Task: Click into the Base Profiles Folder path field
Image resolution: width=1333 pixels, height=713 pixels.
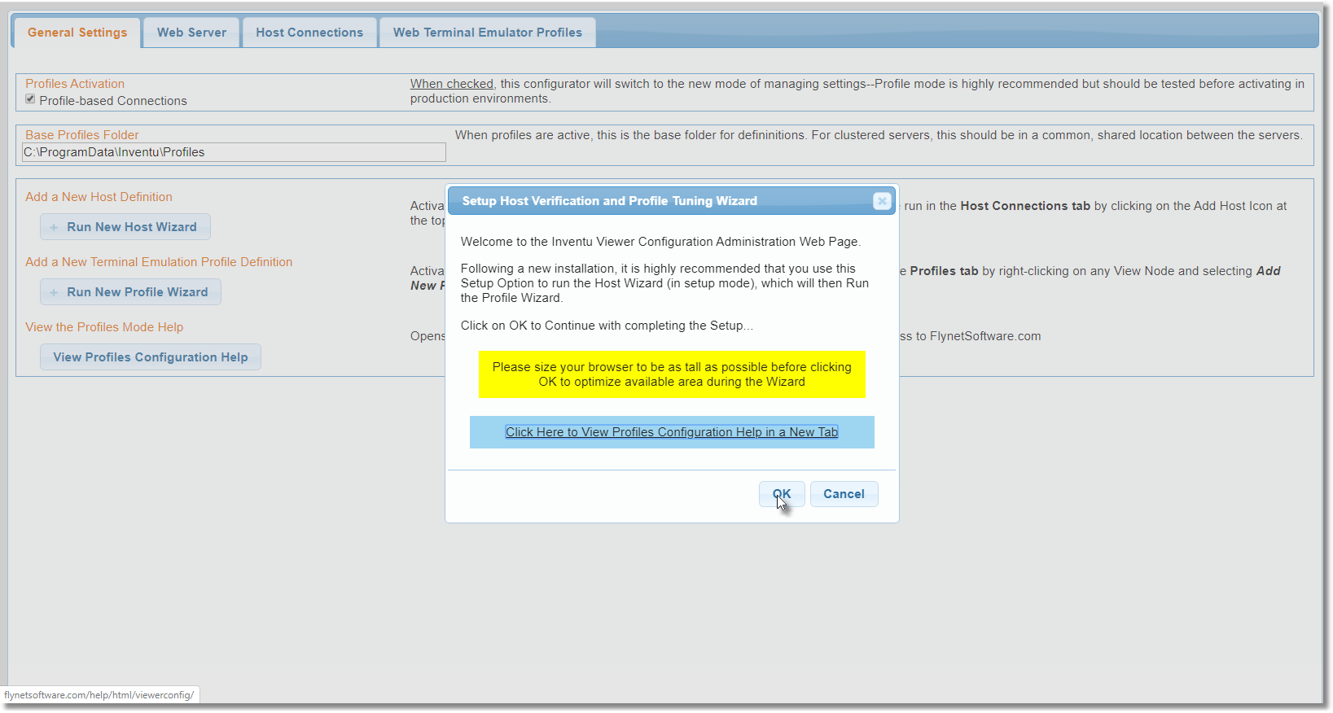Action: (x=234, y=152)
